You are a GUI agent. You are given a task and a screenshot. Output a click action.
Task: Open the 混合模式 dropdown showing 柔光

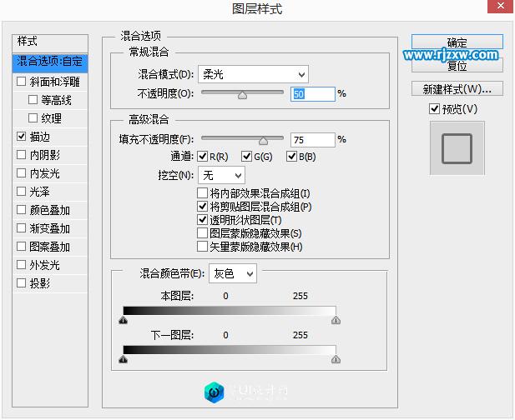253,74
